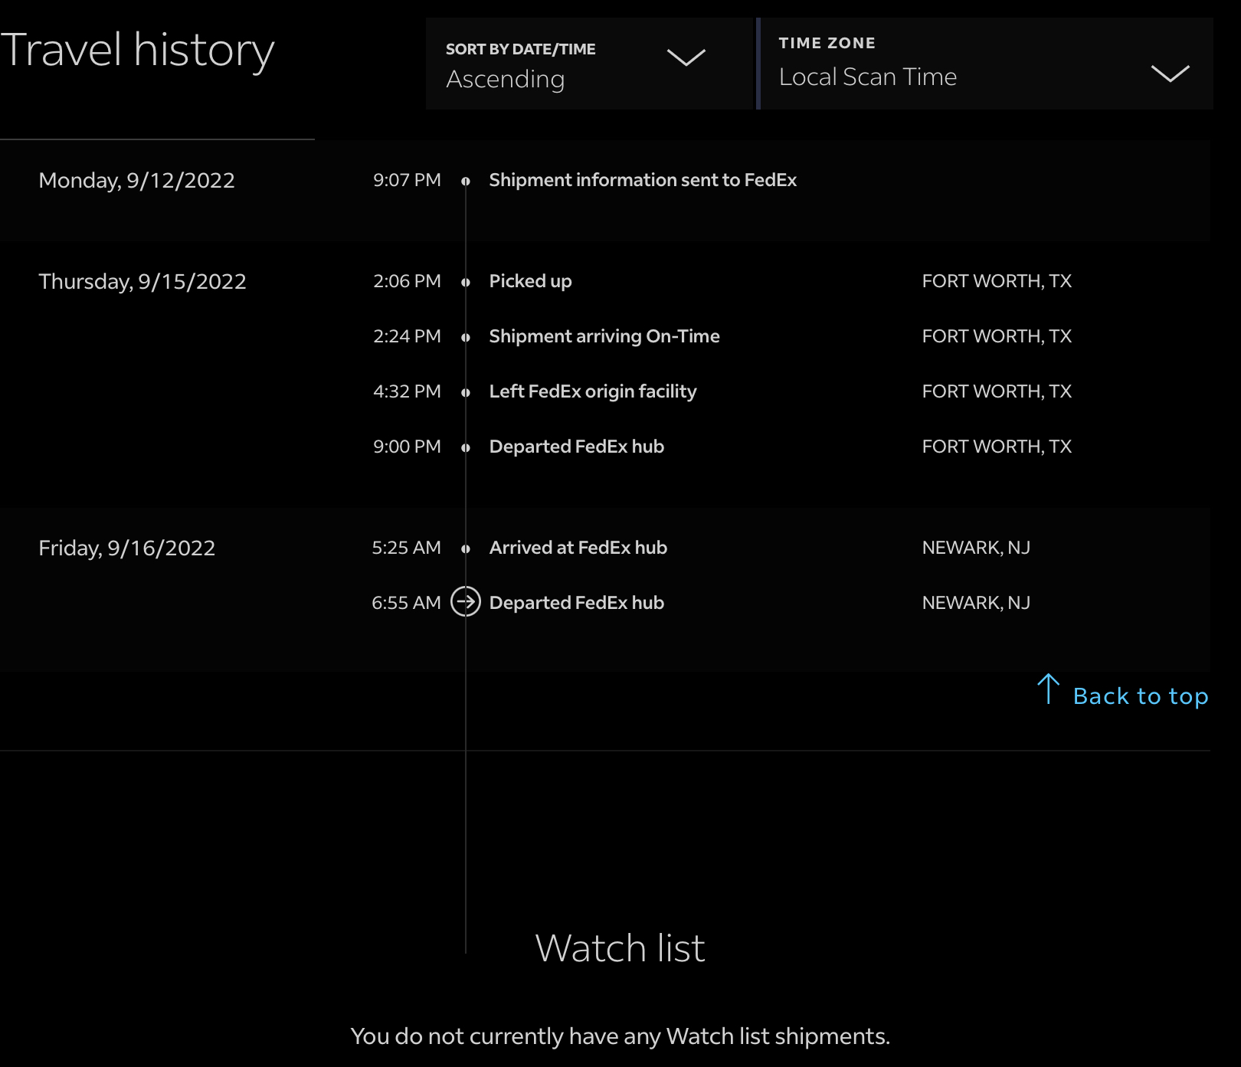Click the Shipment information sent to FedEx entry
Image resolution: width=1241 pixels, height=1067 pixels.
click(642, 180)
